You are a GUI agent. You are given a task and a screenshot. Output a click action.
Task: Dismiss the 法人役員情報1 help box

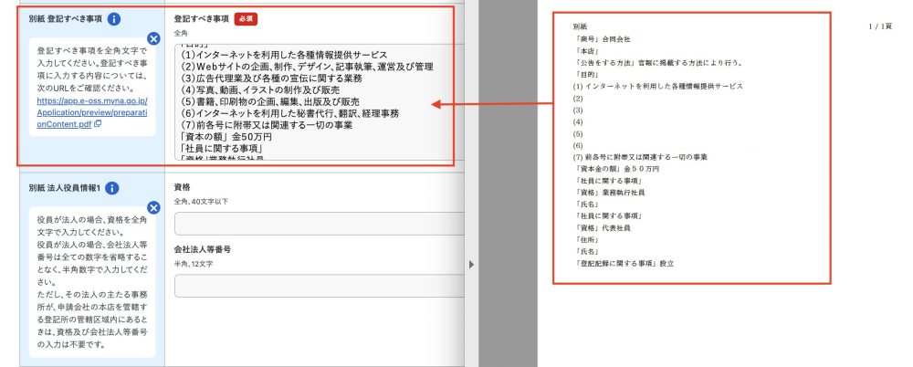click(153, 207)
